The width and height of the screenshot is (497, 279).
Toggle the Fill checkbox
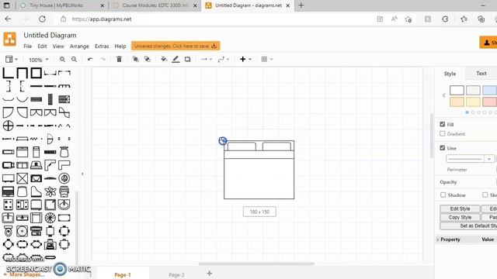[443, 124]
